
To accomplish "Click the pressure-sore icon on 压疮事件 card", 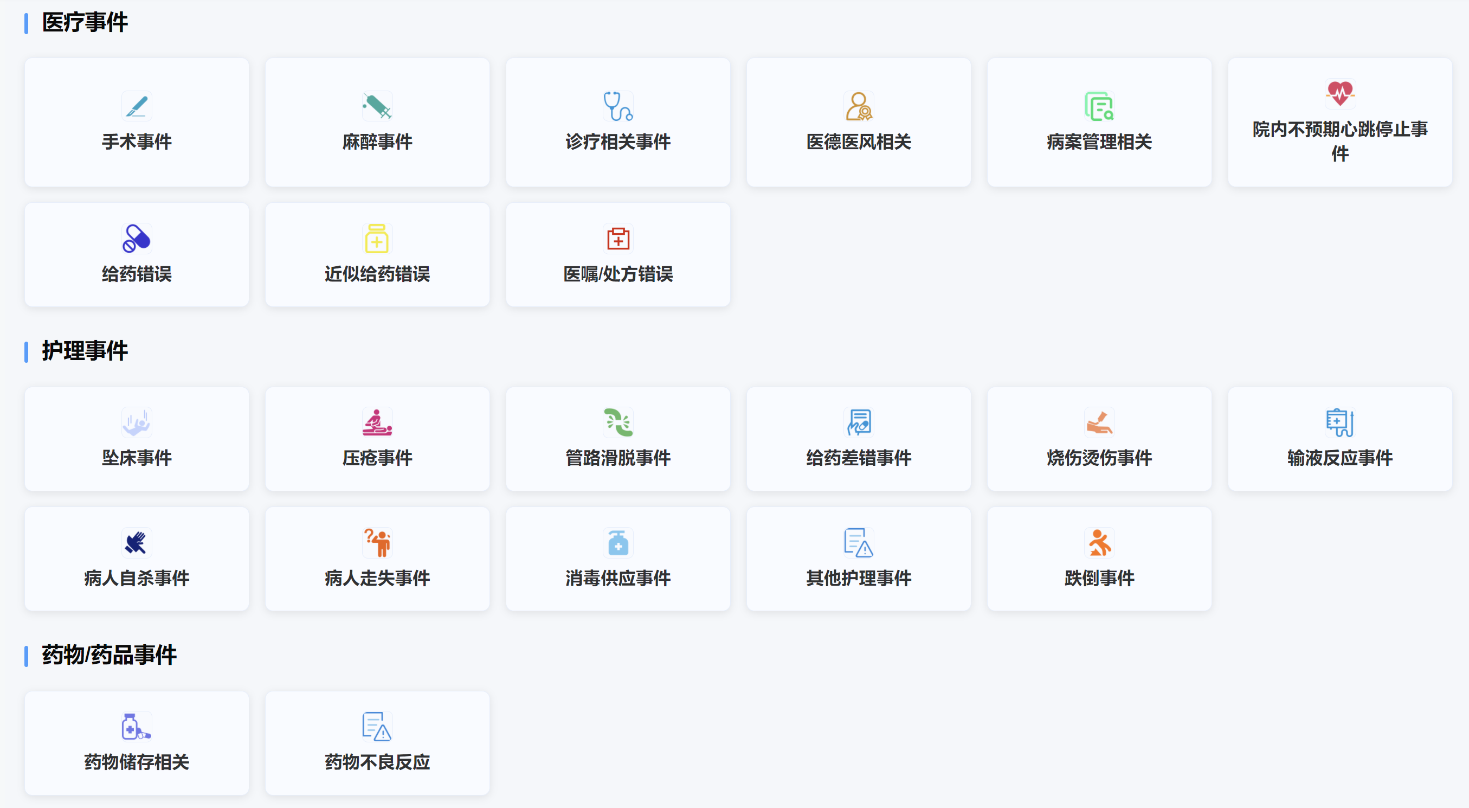I will click(377, 422).
